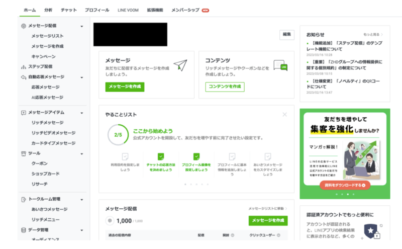Click the メッセージアイテム plus box icon
The width and height of the screenshot is (402, 249).
pyautogui.click(x=24, y=113)
